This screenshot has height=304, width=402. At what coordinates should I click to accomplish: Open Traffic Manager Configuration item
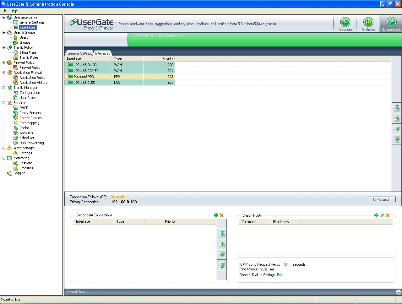[30, 93]
